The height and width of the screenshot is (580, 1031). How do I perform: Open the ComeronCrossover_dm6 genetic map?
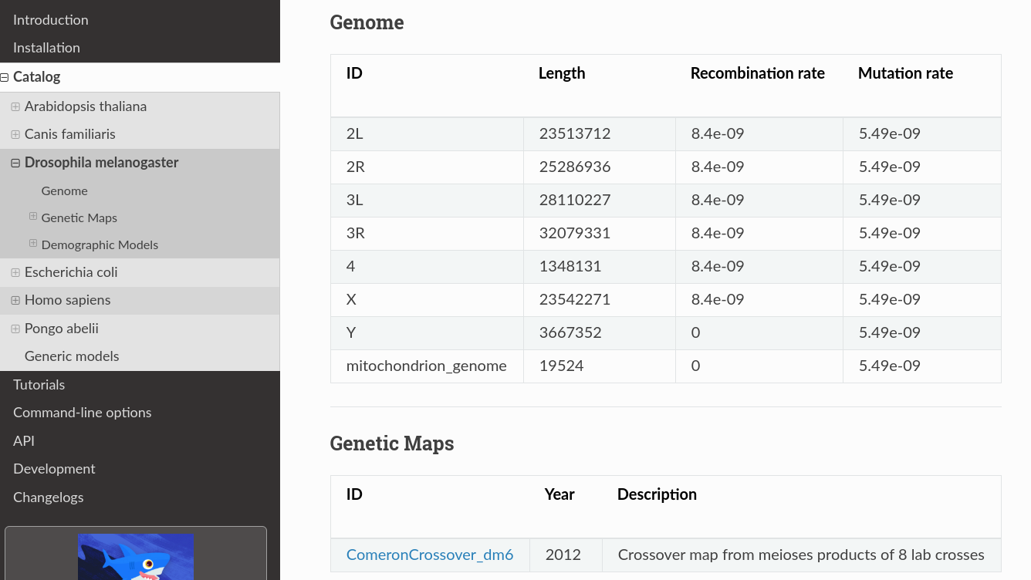[430, 555]
